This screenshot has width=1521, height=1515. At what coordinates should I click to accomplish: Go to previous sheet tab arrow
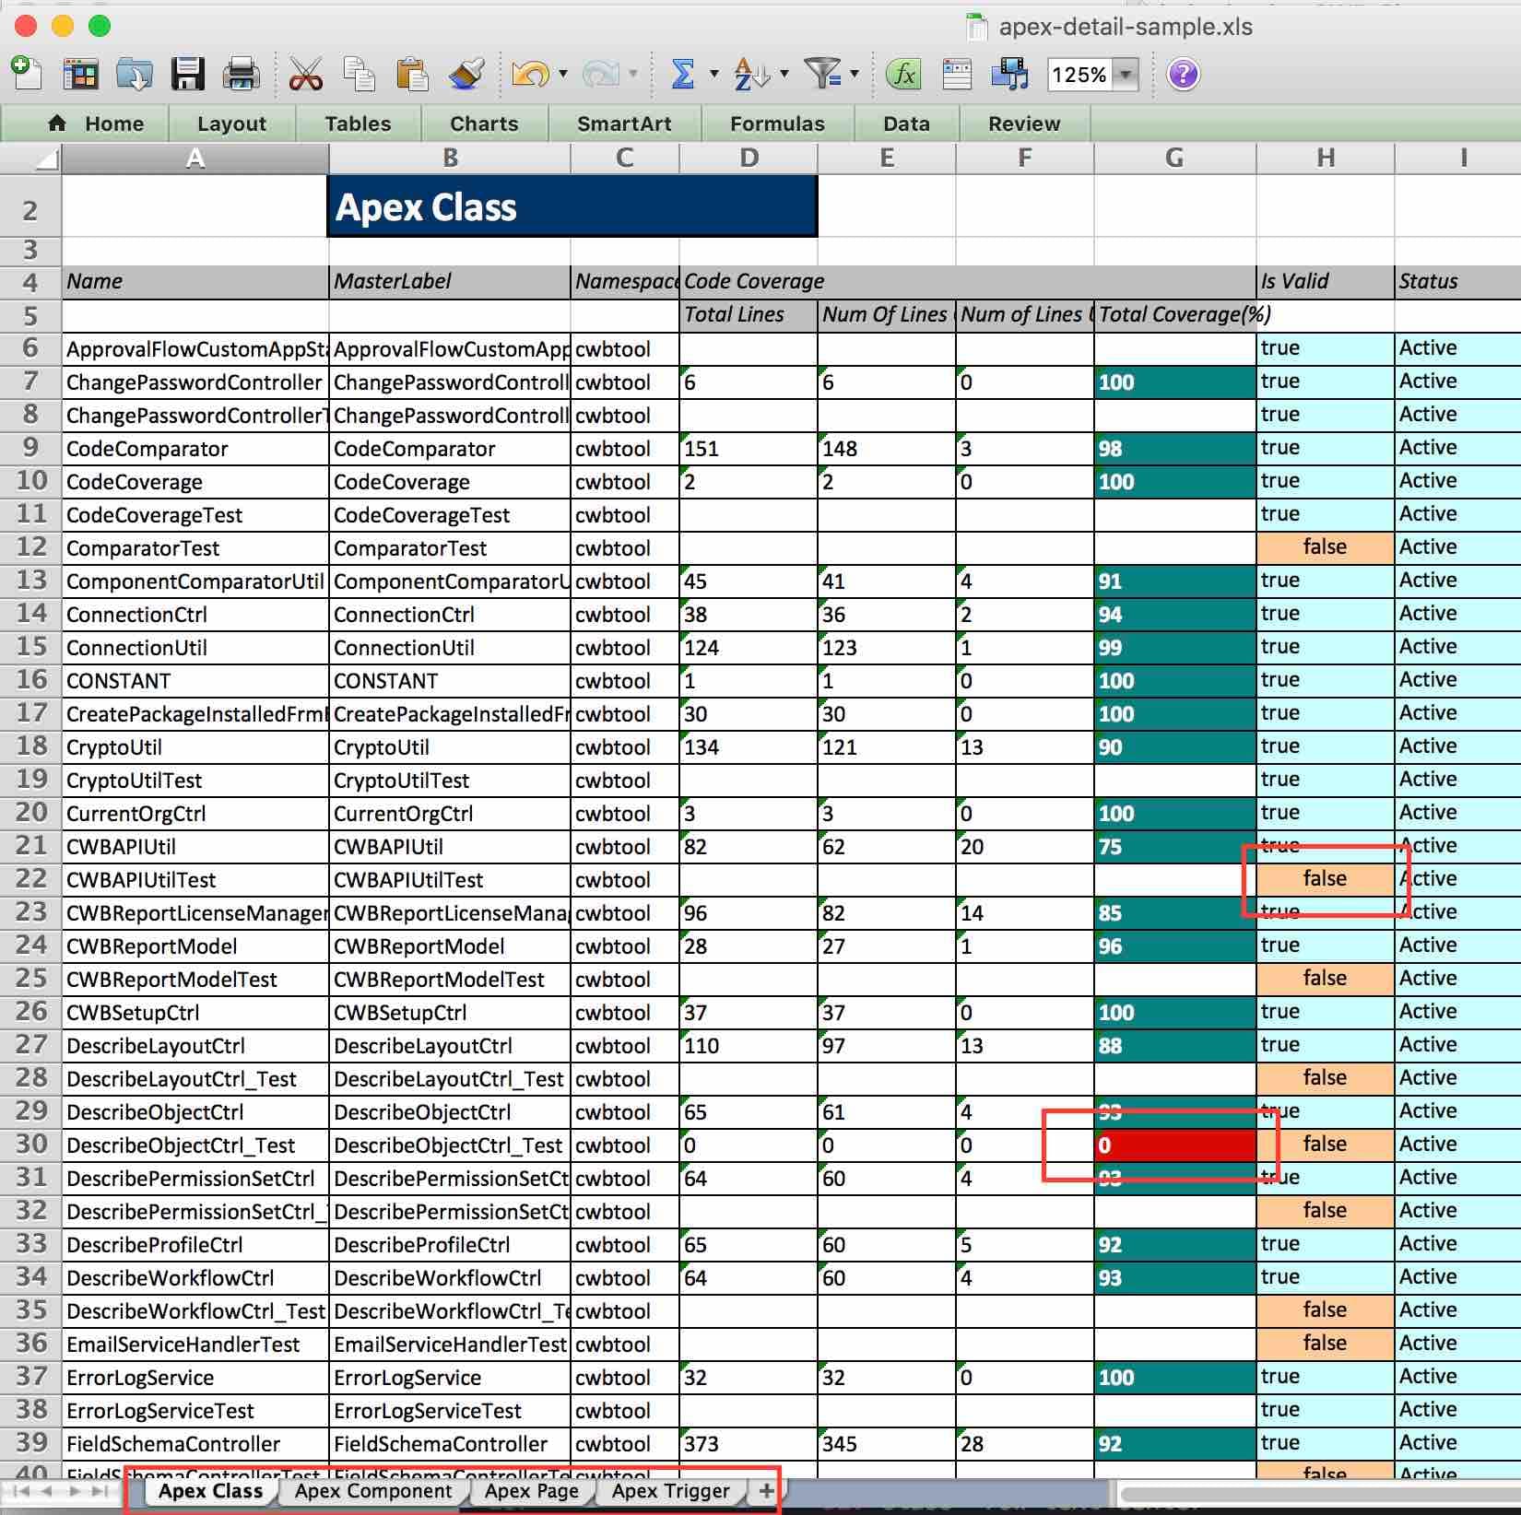pyautogui.click(x=48, y=1491)
